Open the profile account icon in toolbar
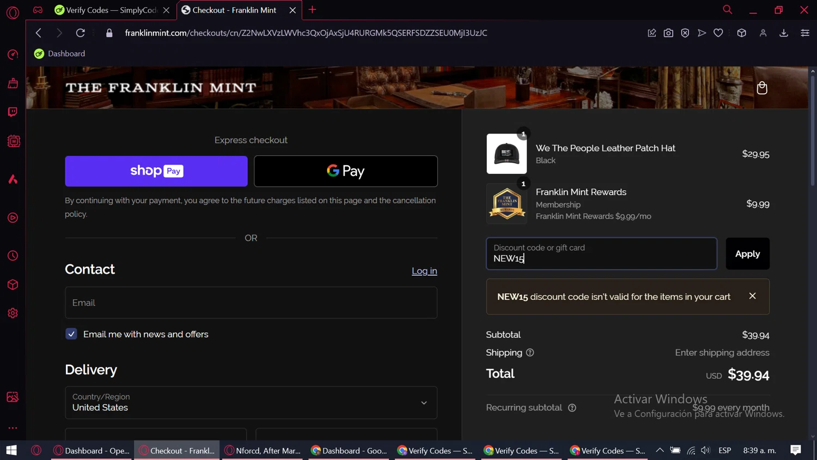The image size is (817, 460). coord(763,33)
